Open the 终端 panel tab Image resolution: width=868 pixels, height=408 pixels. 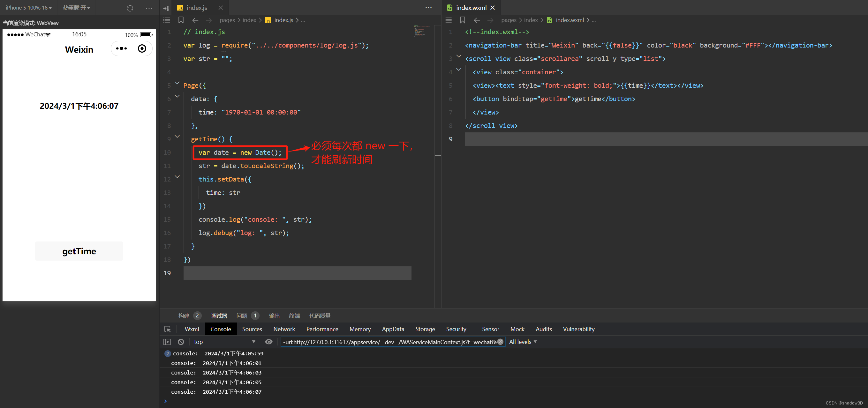[295, 316]
